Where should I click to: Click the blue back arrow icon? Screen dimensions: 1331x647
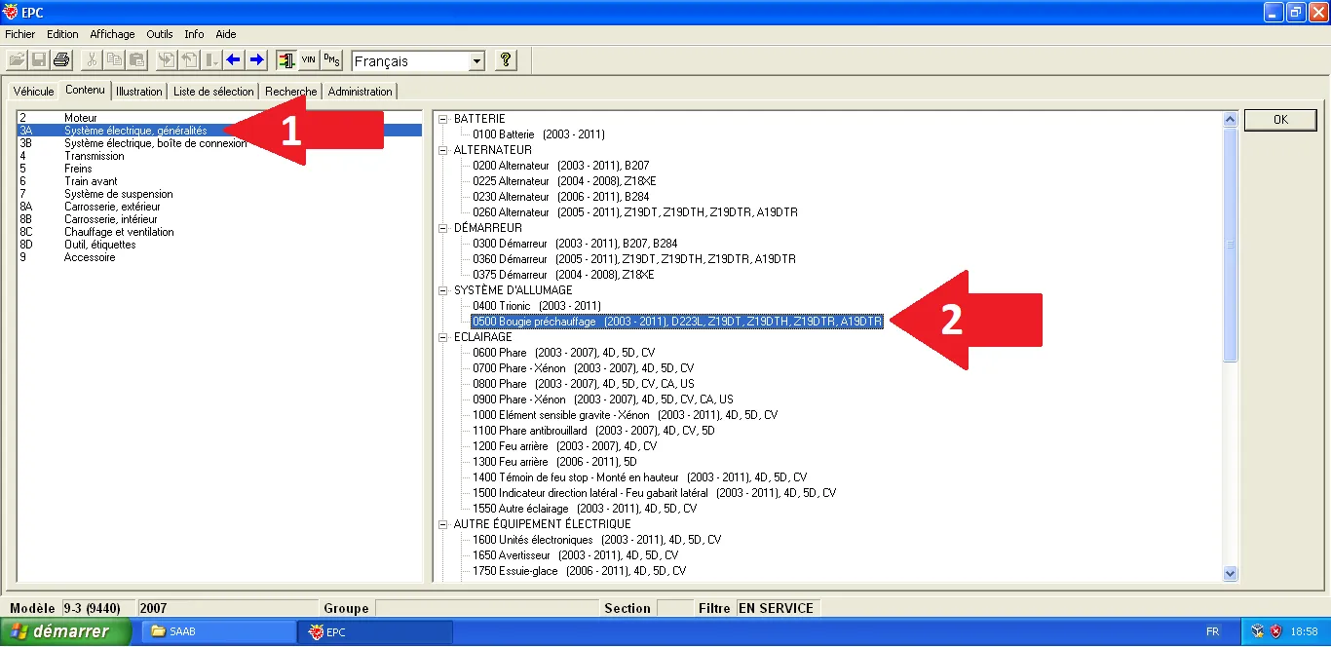click(x=234, y=60)
